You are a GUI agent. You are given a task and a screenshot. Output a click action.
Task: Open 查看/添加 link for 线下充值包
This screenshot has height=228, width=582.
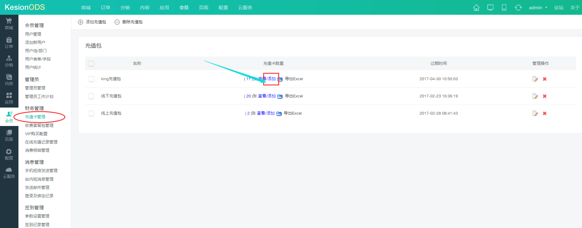pos(267,96)
